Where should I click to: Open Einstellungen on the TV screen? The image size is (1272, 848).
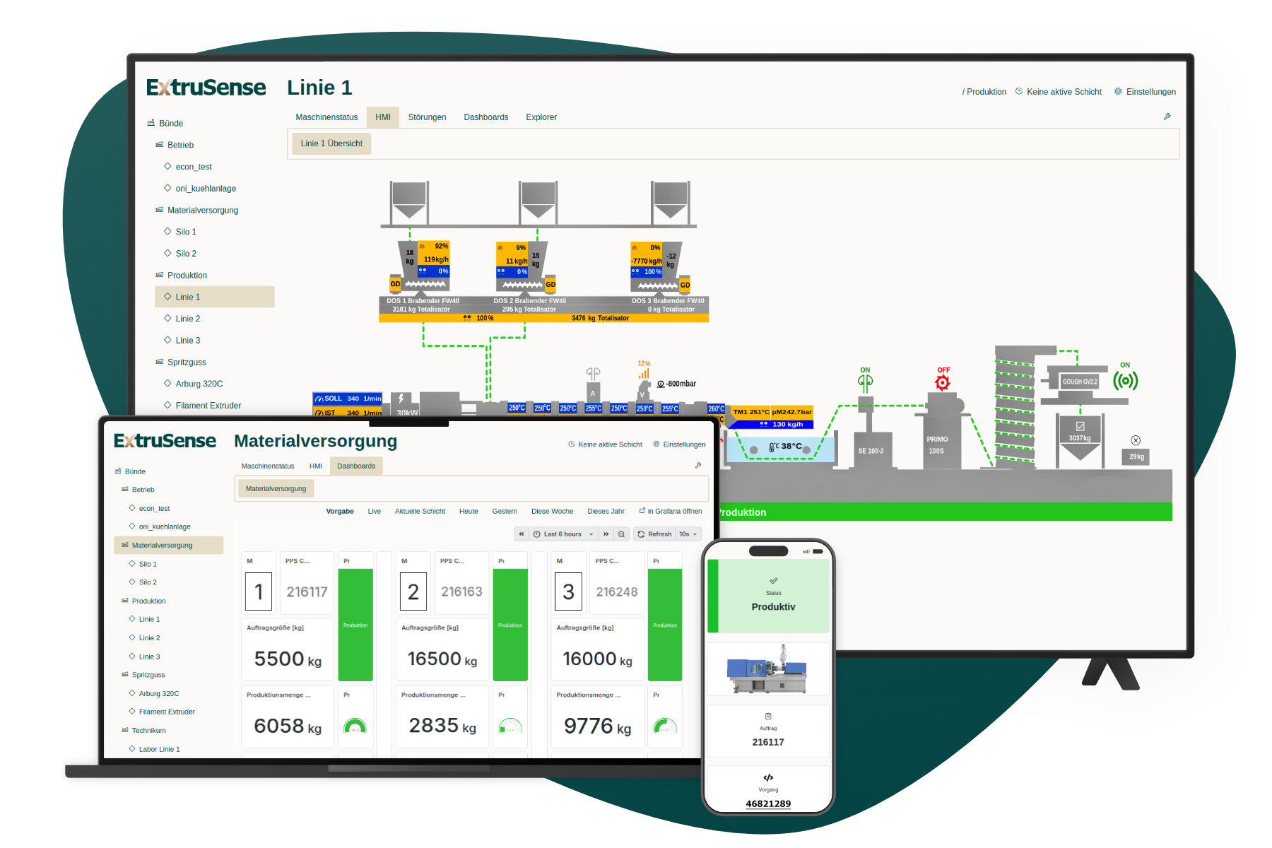click(1145, 92)
